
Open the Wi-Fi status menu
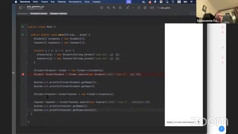coord(192,2)
